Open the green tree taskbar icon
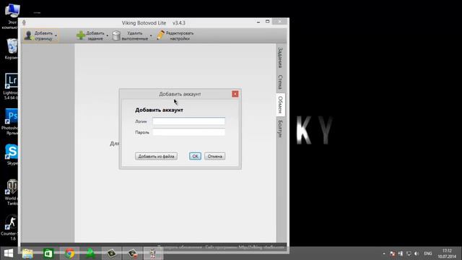The width and height of the screenshot is (462, 260). click(x=90, y=253)
